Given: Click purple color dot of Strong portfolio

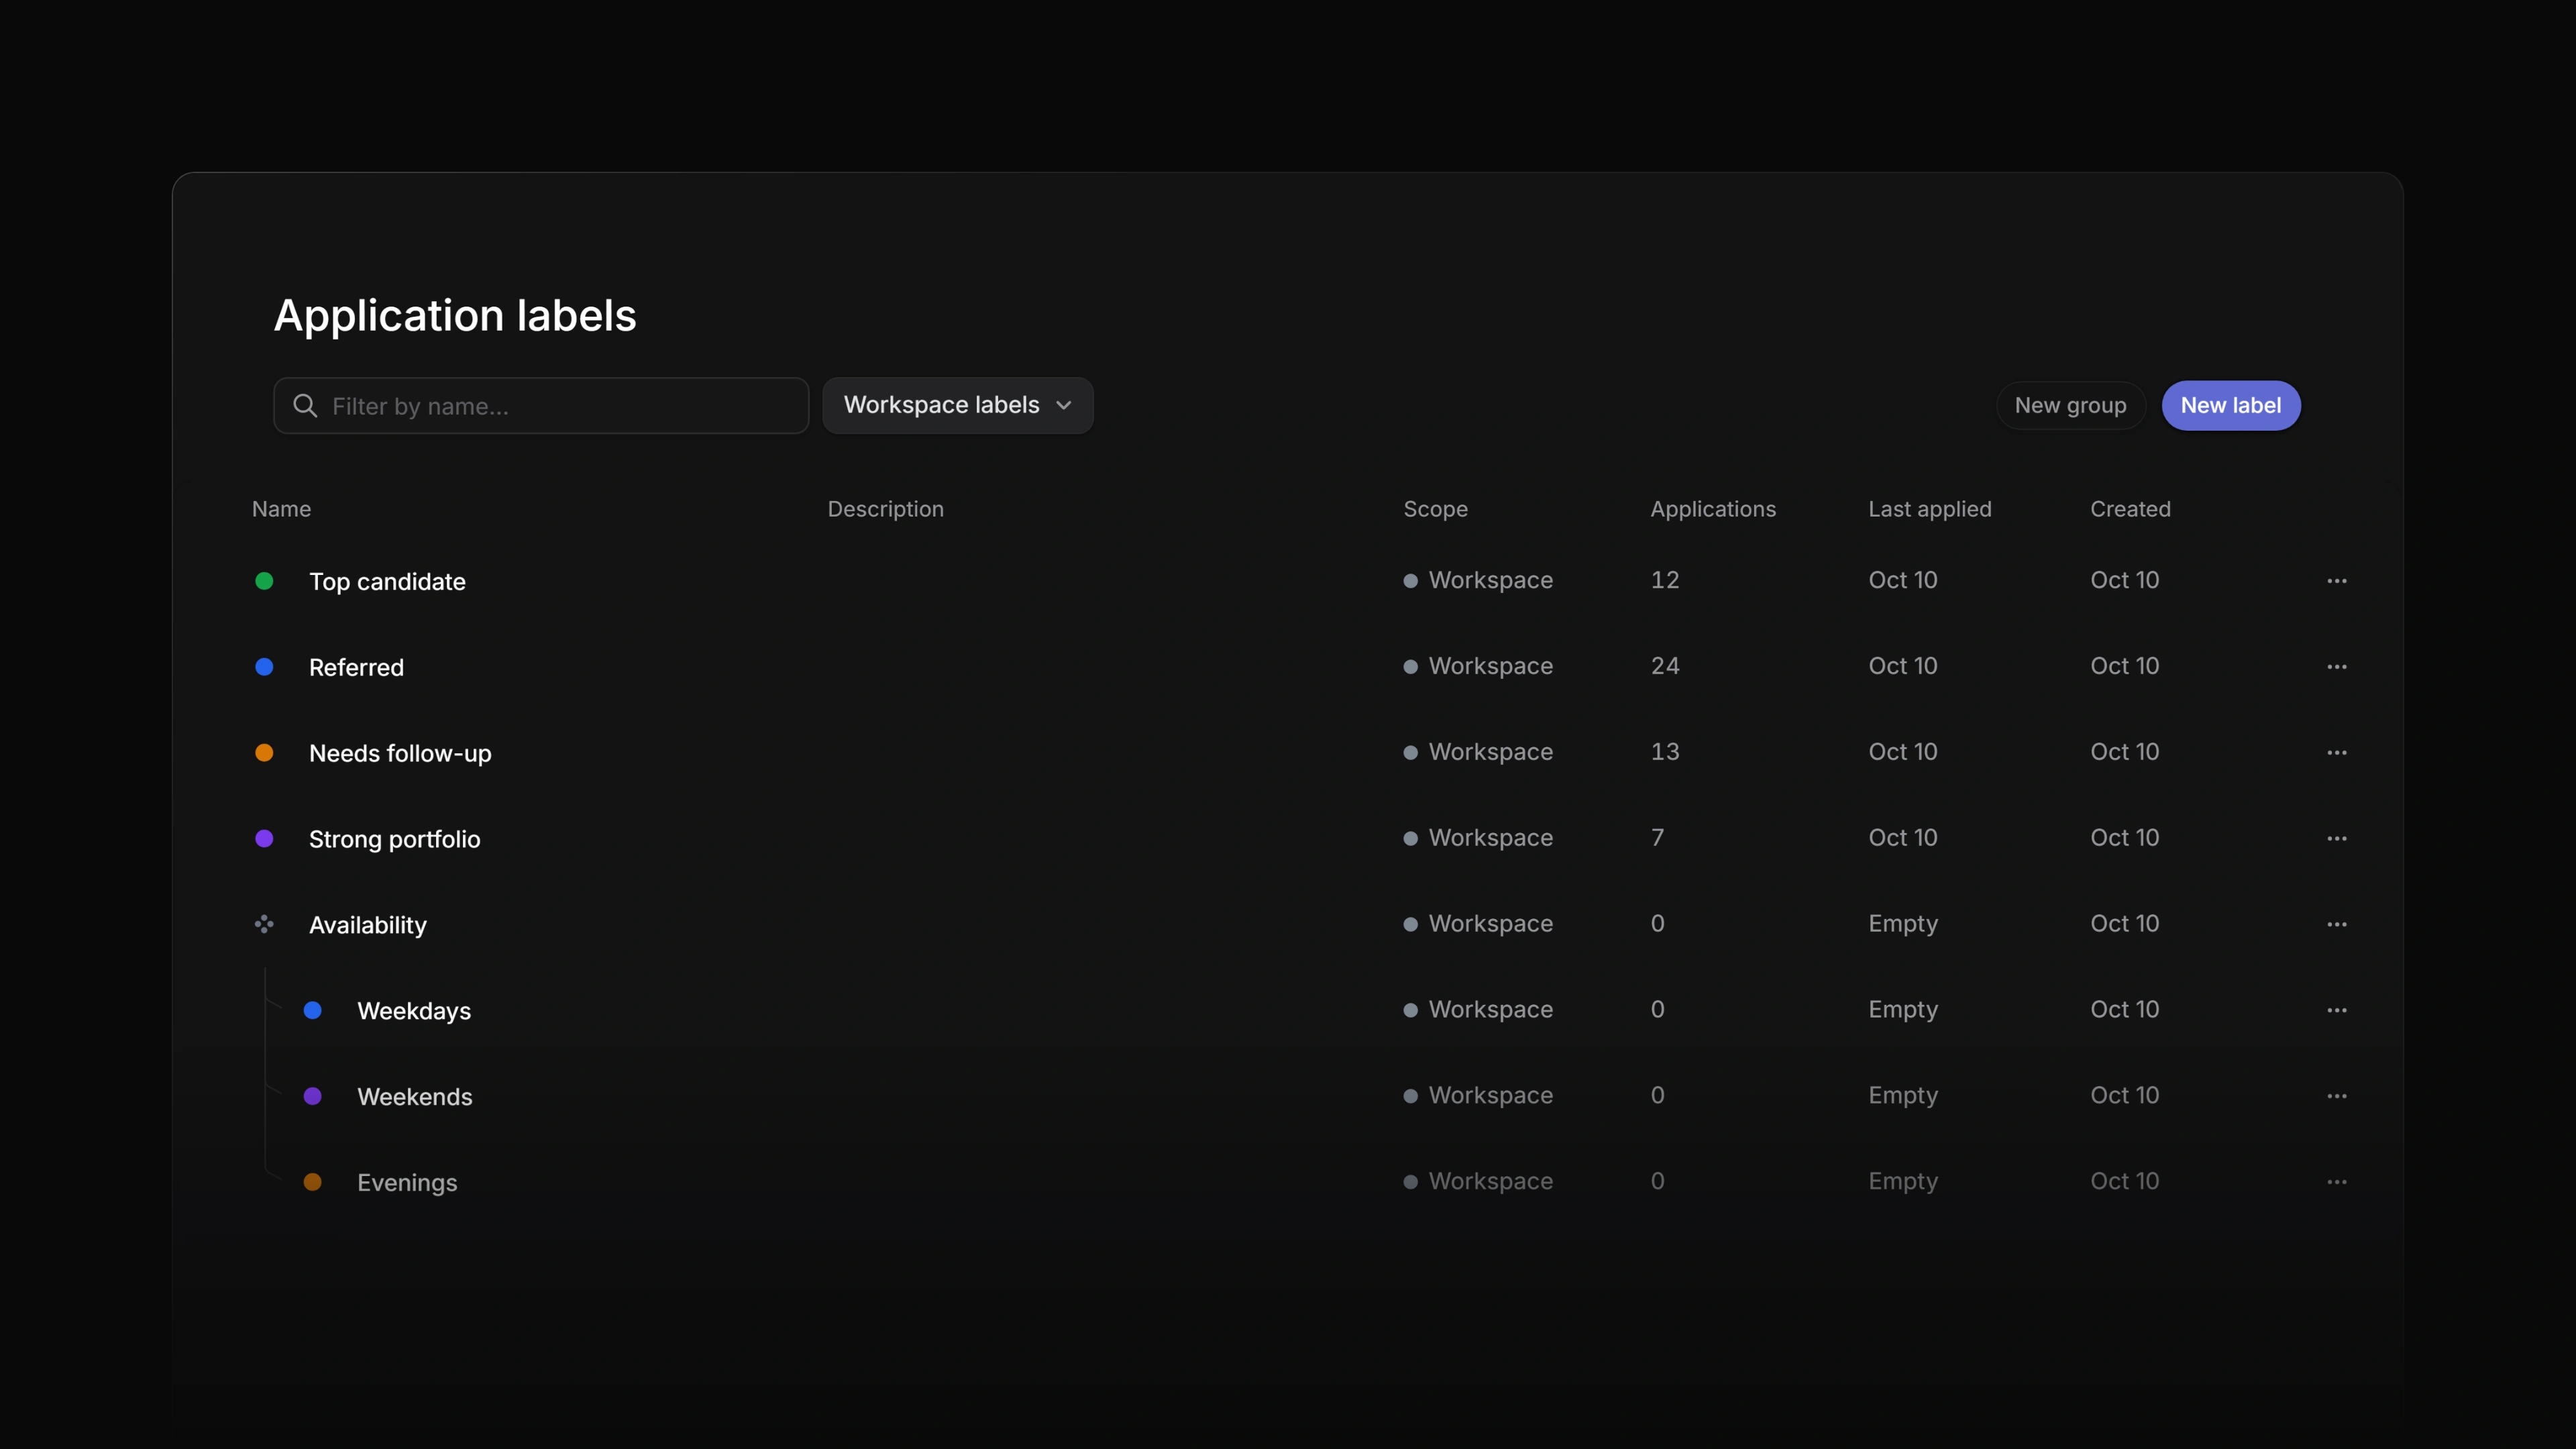Looking at the screenshot, I should coord(264,839).
